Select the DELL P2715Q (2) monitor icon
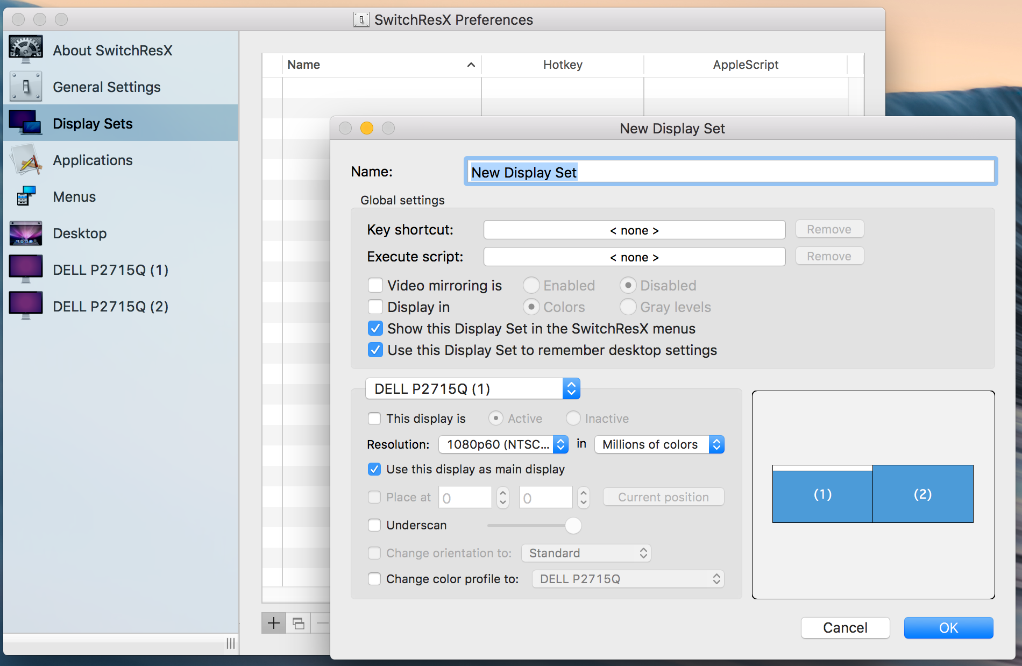The width and height of the screenshot is (1022, 666). coord(26,306)
